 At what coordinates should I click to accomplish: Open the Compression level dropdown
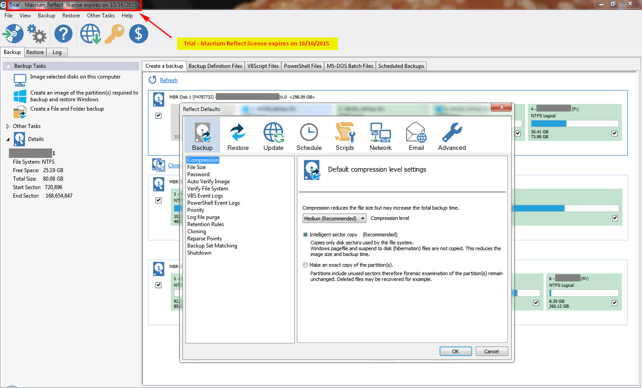pyautogui.click(x=334, y=219)
